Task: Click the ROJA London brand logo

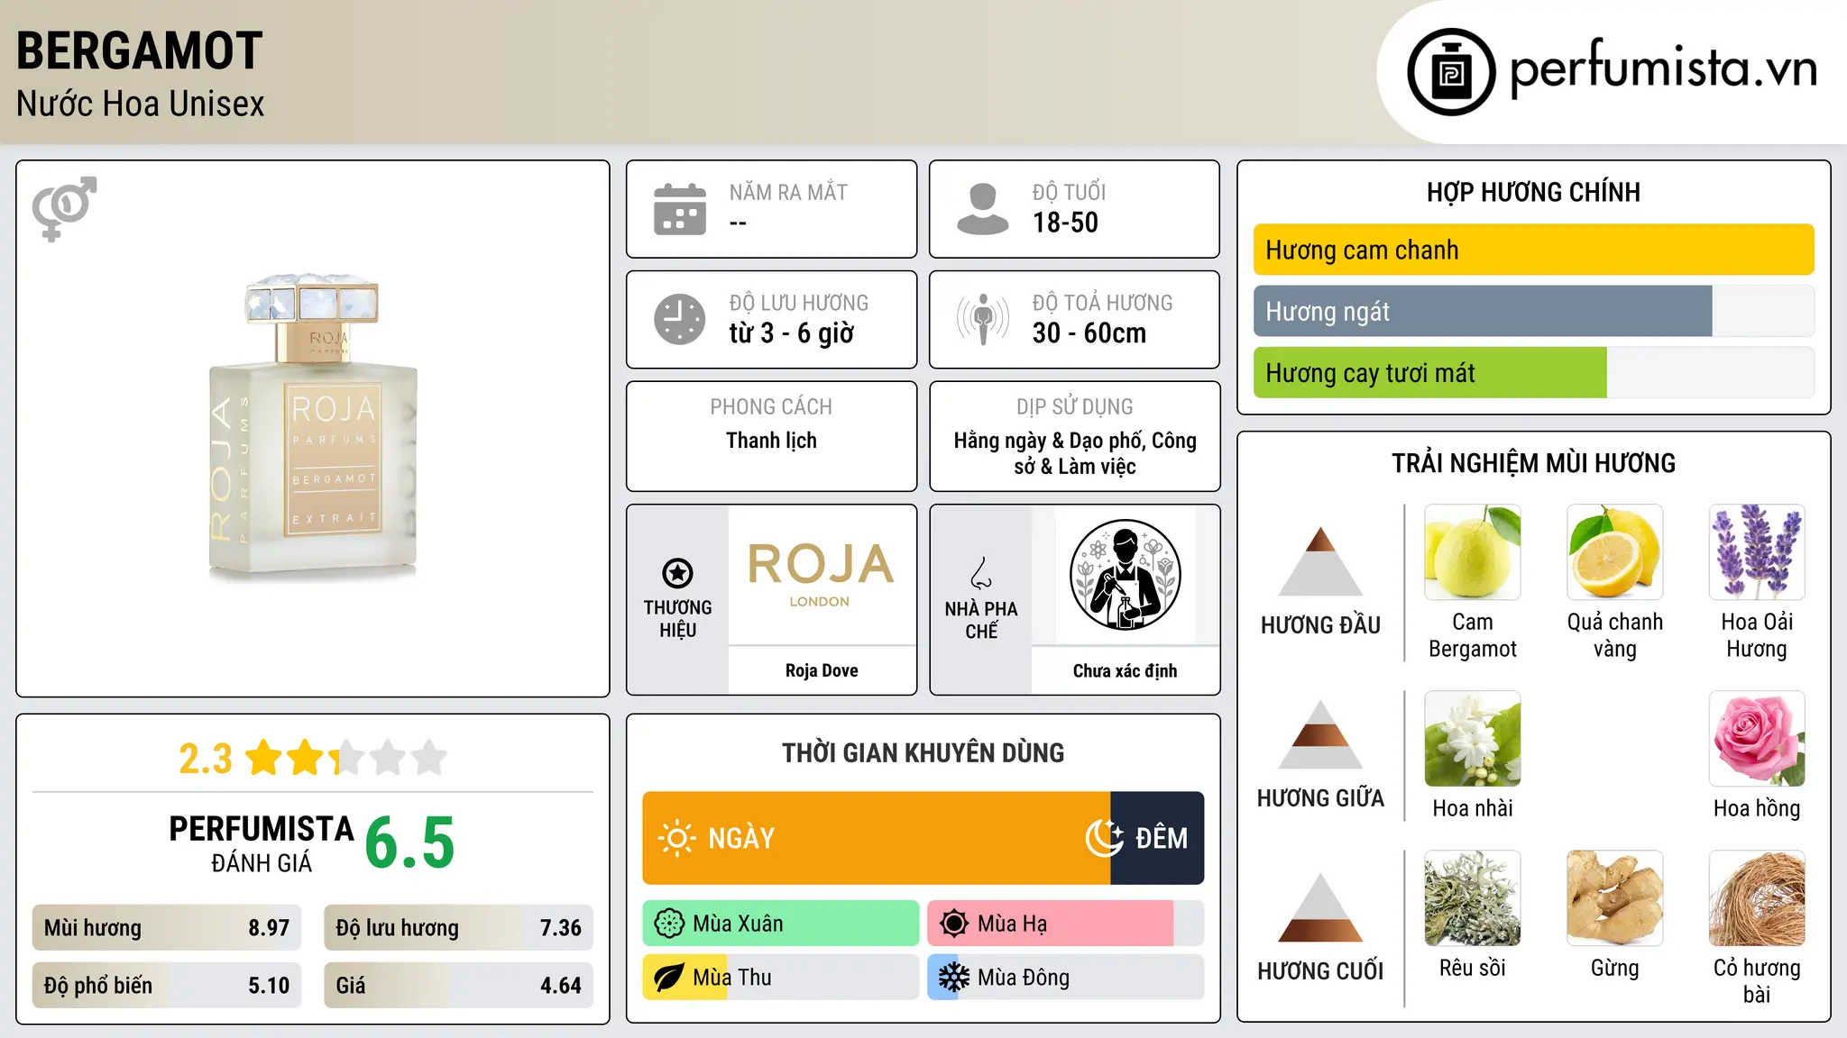Action: pyautogui.click(x=821, y=575)
